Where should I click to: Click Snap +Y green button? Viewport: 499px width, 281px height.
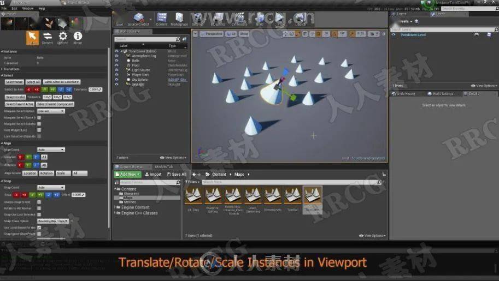tap(40, 195)
